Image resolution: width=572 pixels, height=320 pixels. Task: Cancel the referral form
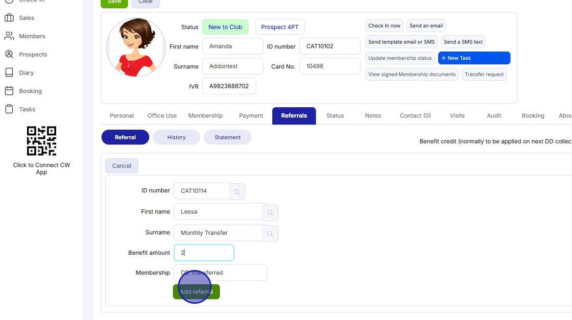pyautogui.click(x=122, y=166)
